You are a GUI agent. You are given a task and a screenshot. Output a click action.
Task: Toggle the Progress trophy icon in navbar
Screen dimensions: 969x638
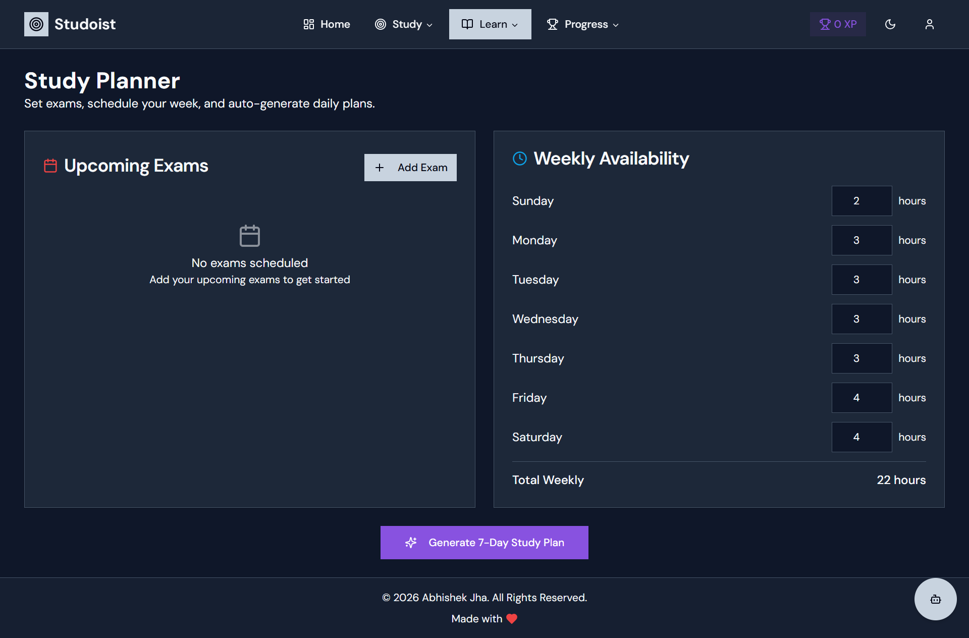(553, 24)
